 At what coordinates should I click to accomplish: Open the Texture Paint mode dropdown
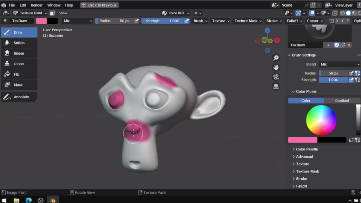(30, 13)
